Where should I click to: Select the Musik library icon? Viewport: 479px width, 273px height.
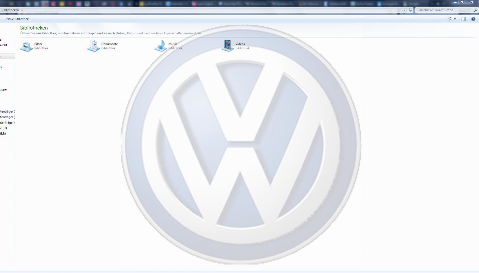point(161,46)
